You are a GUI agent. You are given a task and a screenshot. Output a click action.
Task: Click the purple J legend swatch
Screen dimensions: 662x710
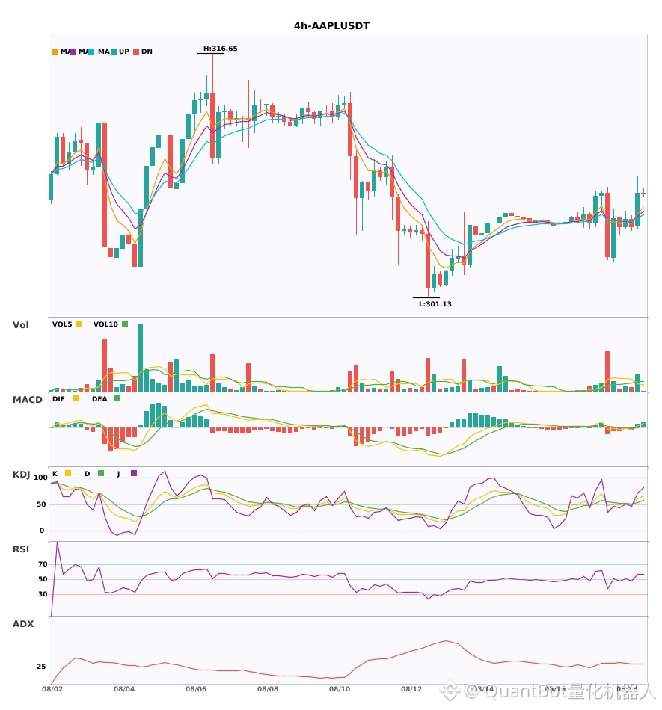click(x=134, y=473)
